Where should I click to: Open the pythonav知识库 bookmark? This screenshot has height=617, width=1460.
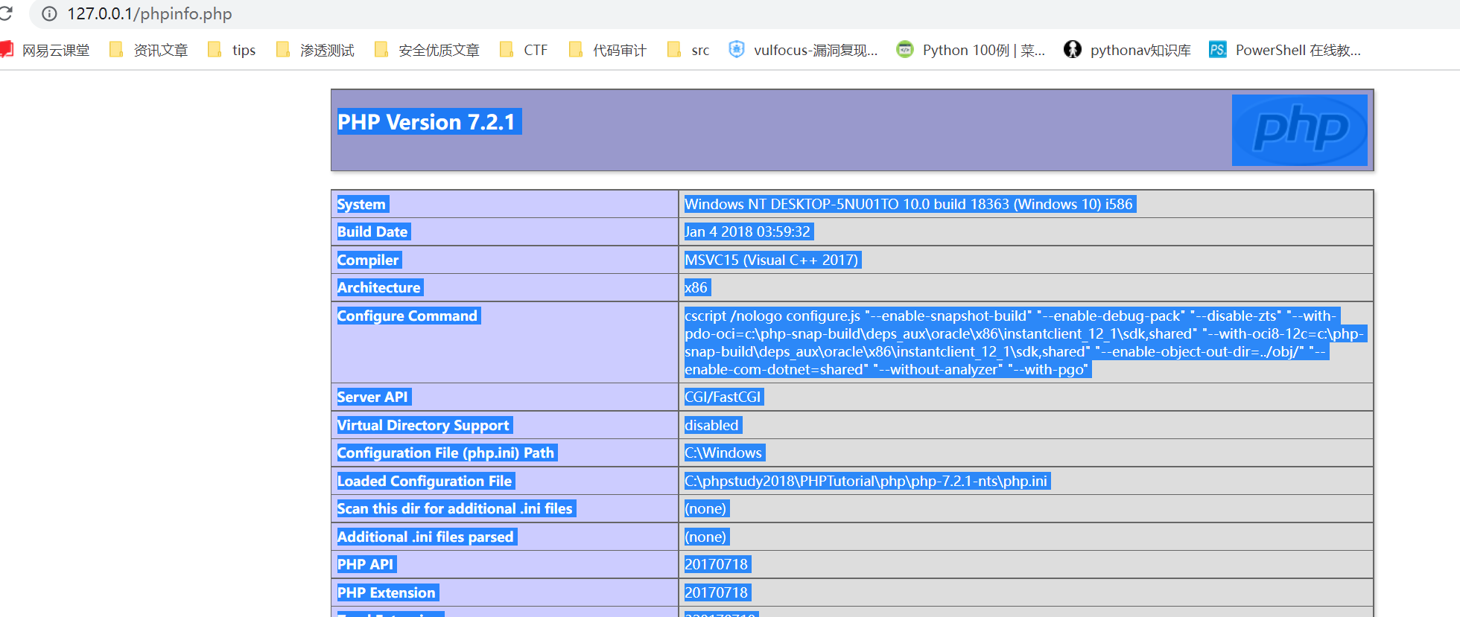(x=1128, y=50)
